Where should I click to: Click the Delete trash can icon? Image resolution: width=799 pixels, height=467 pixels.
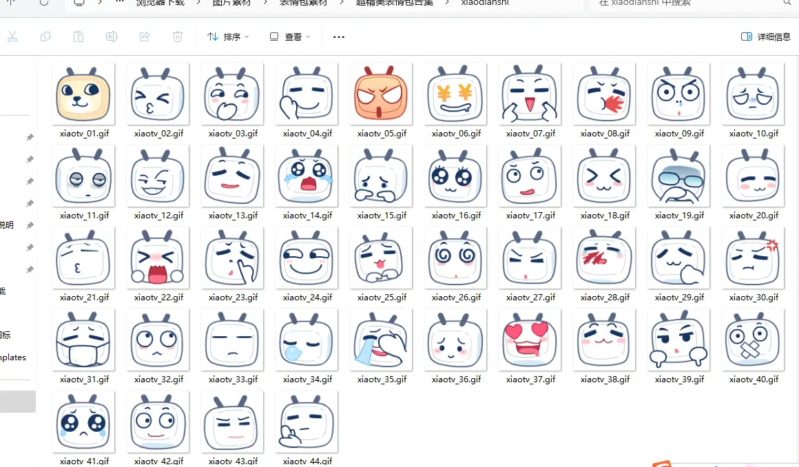[178, 37]
